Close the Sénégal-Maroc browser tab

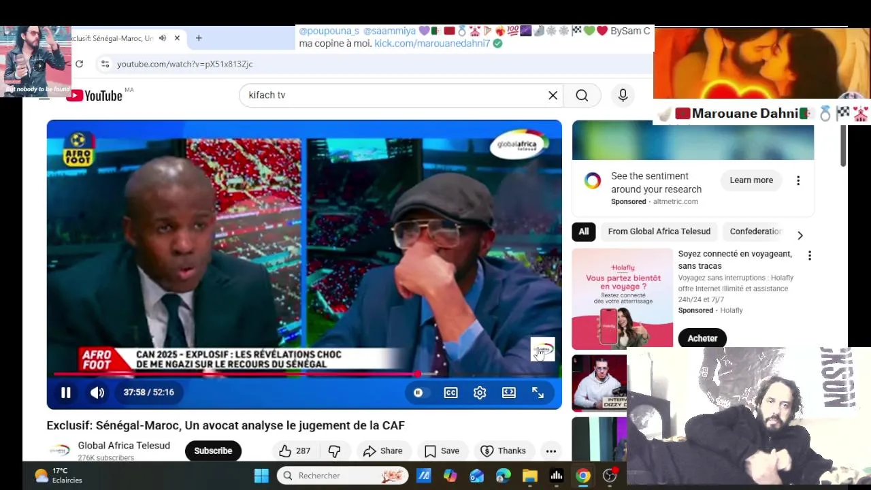(177, 38)
